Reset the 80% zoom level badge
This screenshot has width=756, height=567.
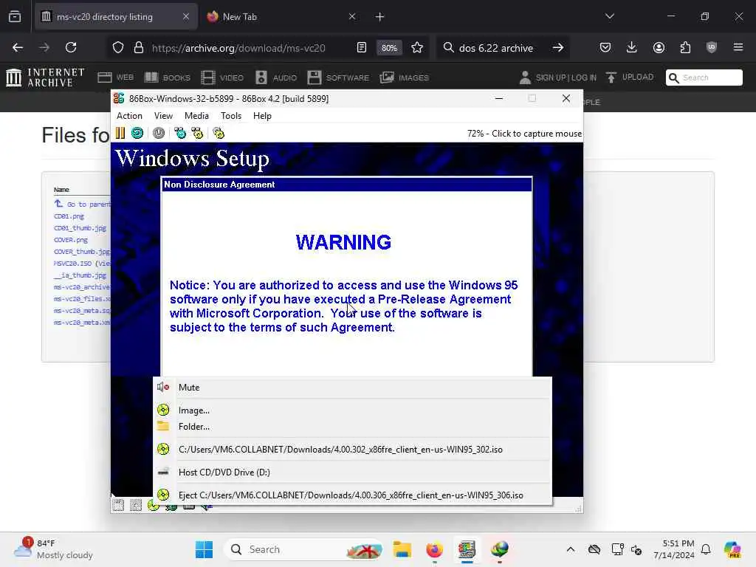coord(389,48)
